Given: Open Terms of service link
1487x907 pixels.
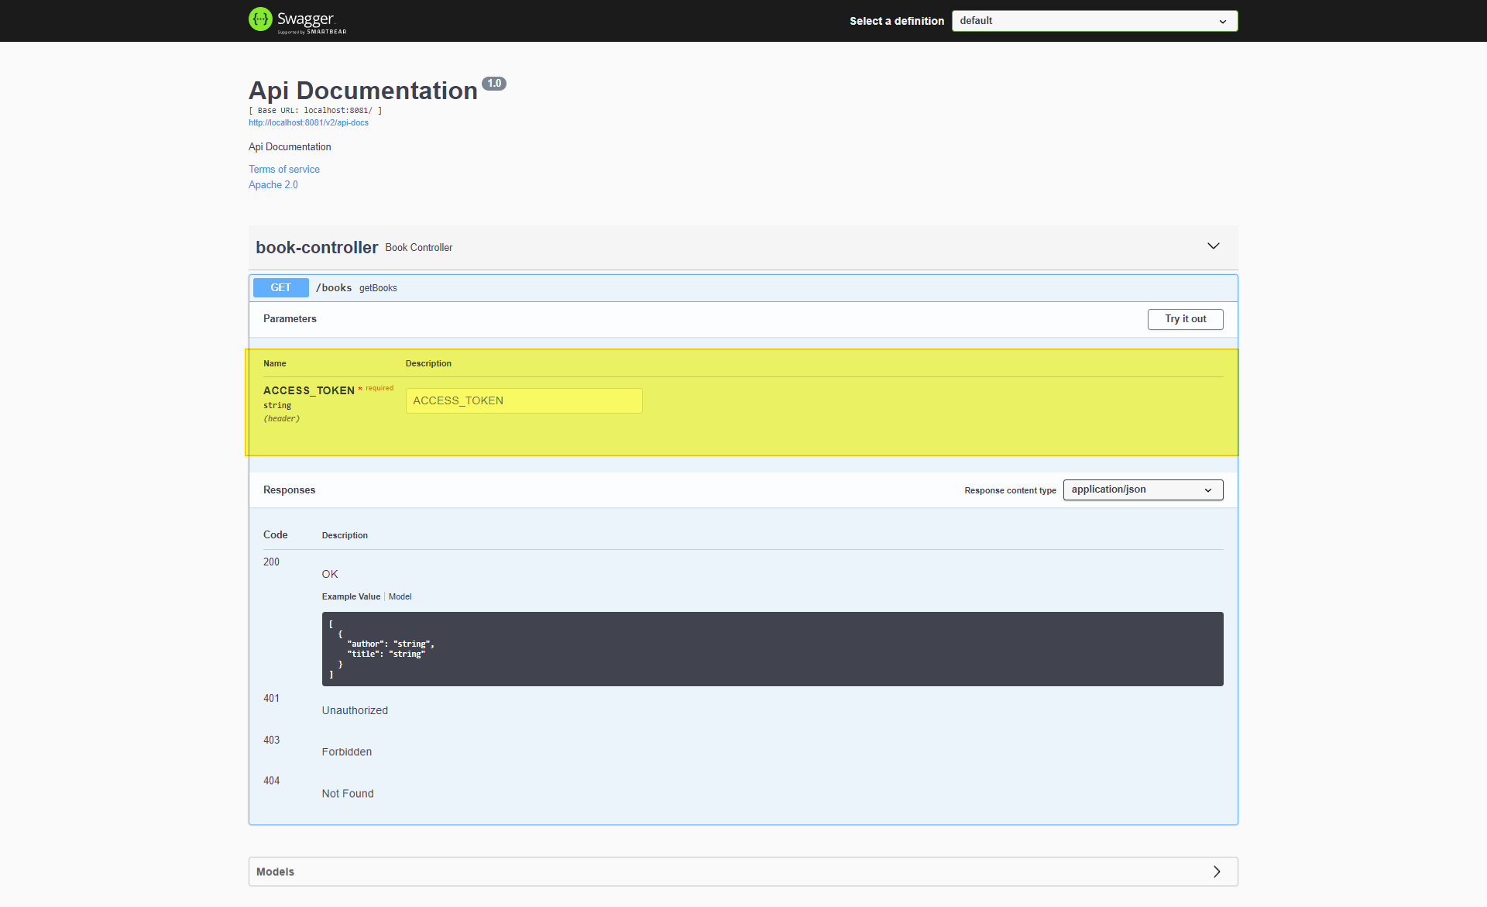Looking at the screenshot, I should coord(283,169).
